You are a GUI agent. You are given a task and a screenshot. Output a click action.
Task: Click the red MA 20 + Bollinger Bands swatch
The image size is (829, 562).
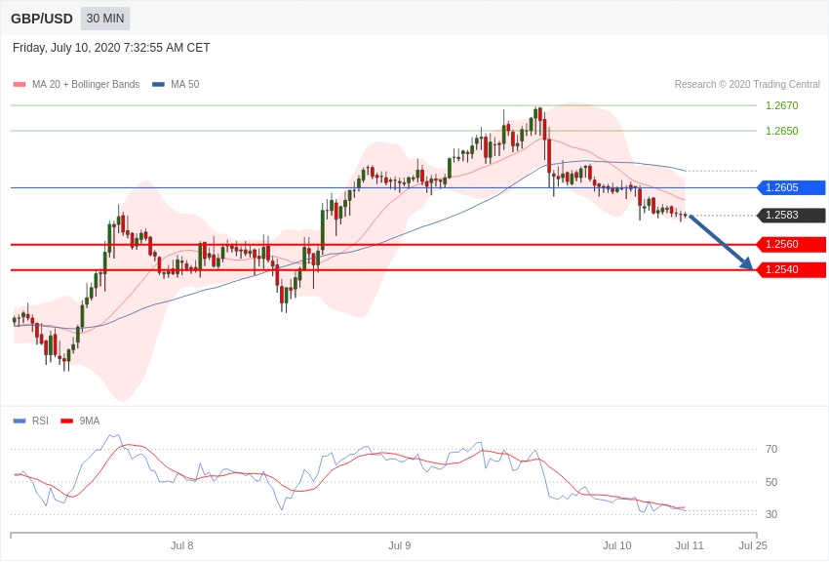click(20, 85)
